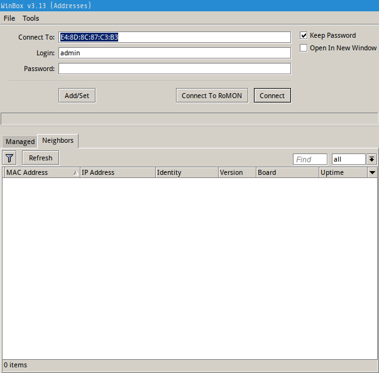379x373 pixels.
Task: Open the File menu
Action: pos(9,18)
